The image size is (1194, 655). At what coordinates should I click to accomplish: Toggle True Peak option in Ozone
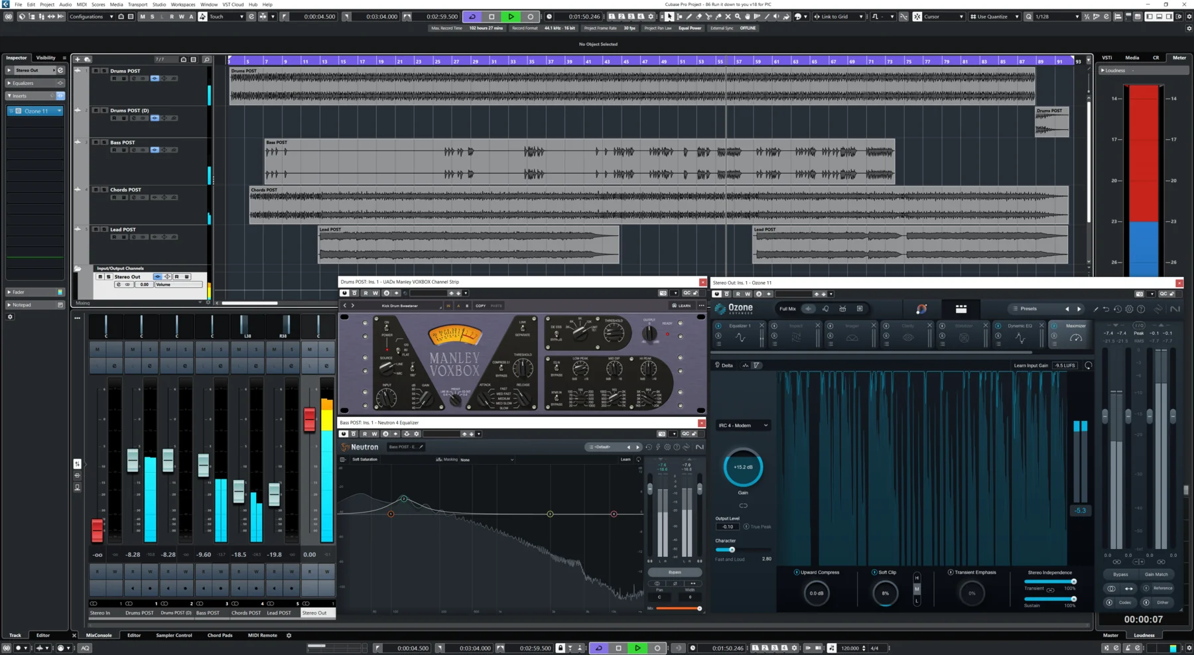[x=757, y=526]
